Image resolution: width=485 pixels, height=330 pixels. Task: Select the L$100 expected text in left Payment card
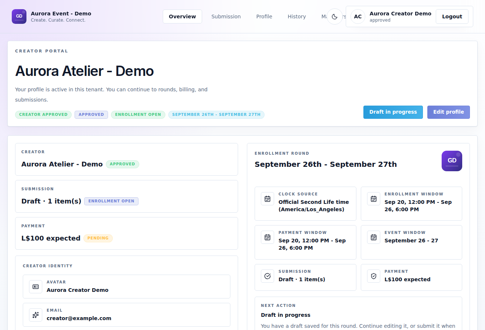(x=51, y=238)
